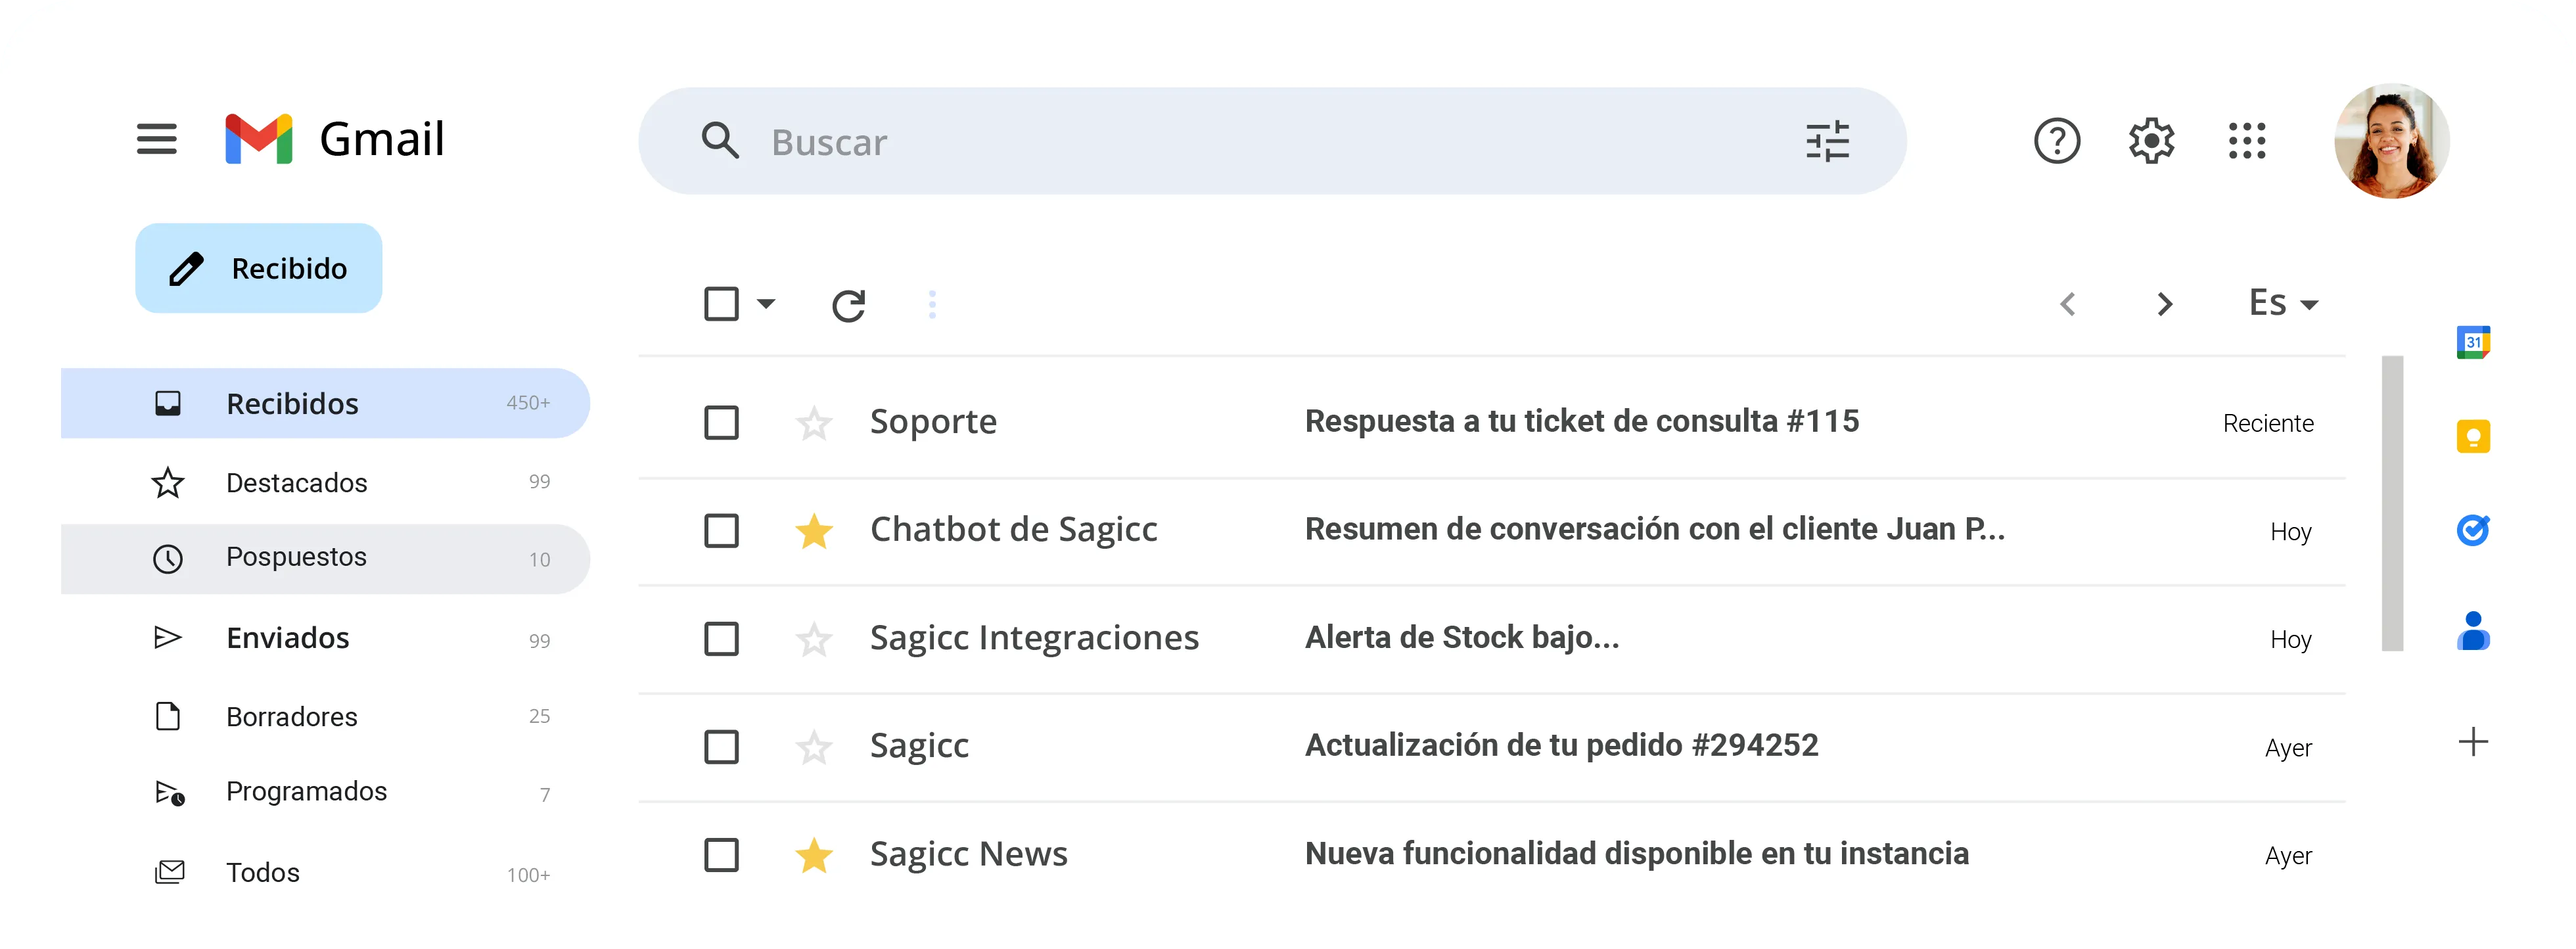Open advanced search options

pyautogui.click(x=1827, y=141)
